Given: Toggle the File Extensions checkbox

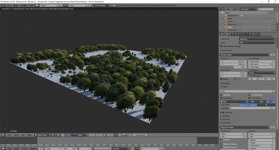Looking at the screenshot, I should 249,95.
